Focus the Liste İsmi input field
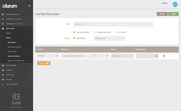181x111 pixels. 113,24
